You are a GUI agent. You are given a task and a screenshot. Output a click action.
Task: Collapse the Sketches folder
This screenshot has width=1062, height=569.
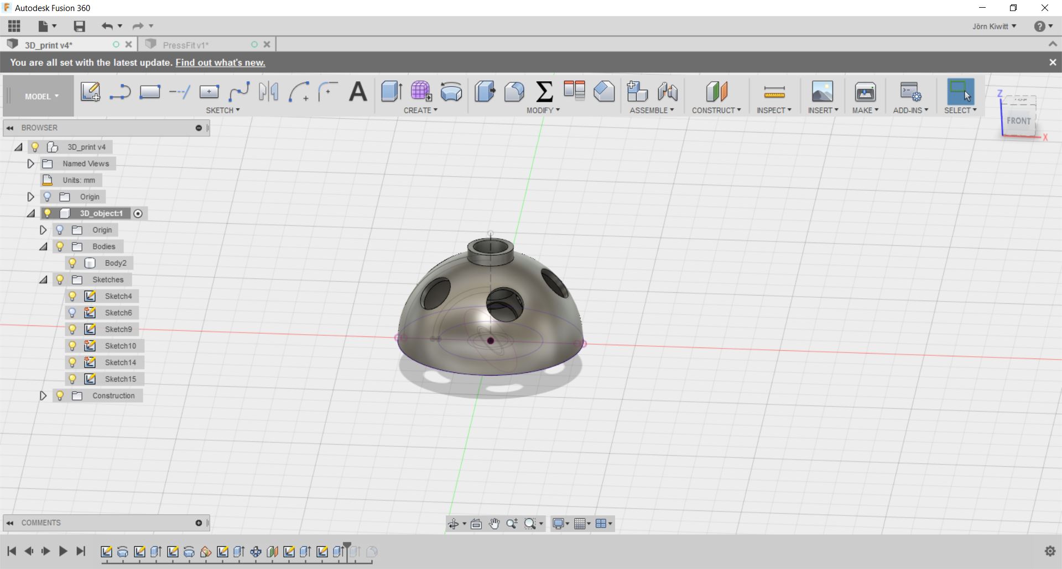coord(43,280)
